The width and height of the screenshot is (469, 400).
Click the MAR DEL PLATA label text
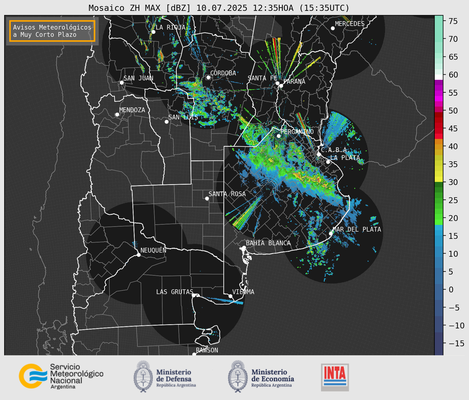click(x=357, y=229)
